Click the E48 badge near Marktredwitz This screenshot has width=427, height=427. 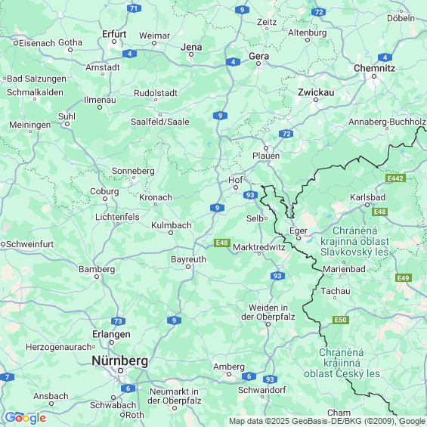pos(222,243)
